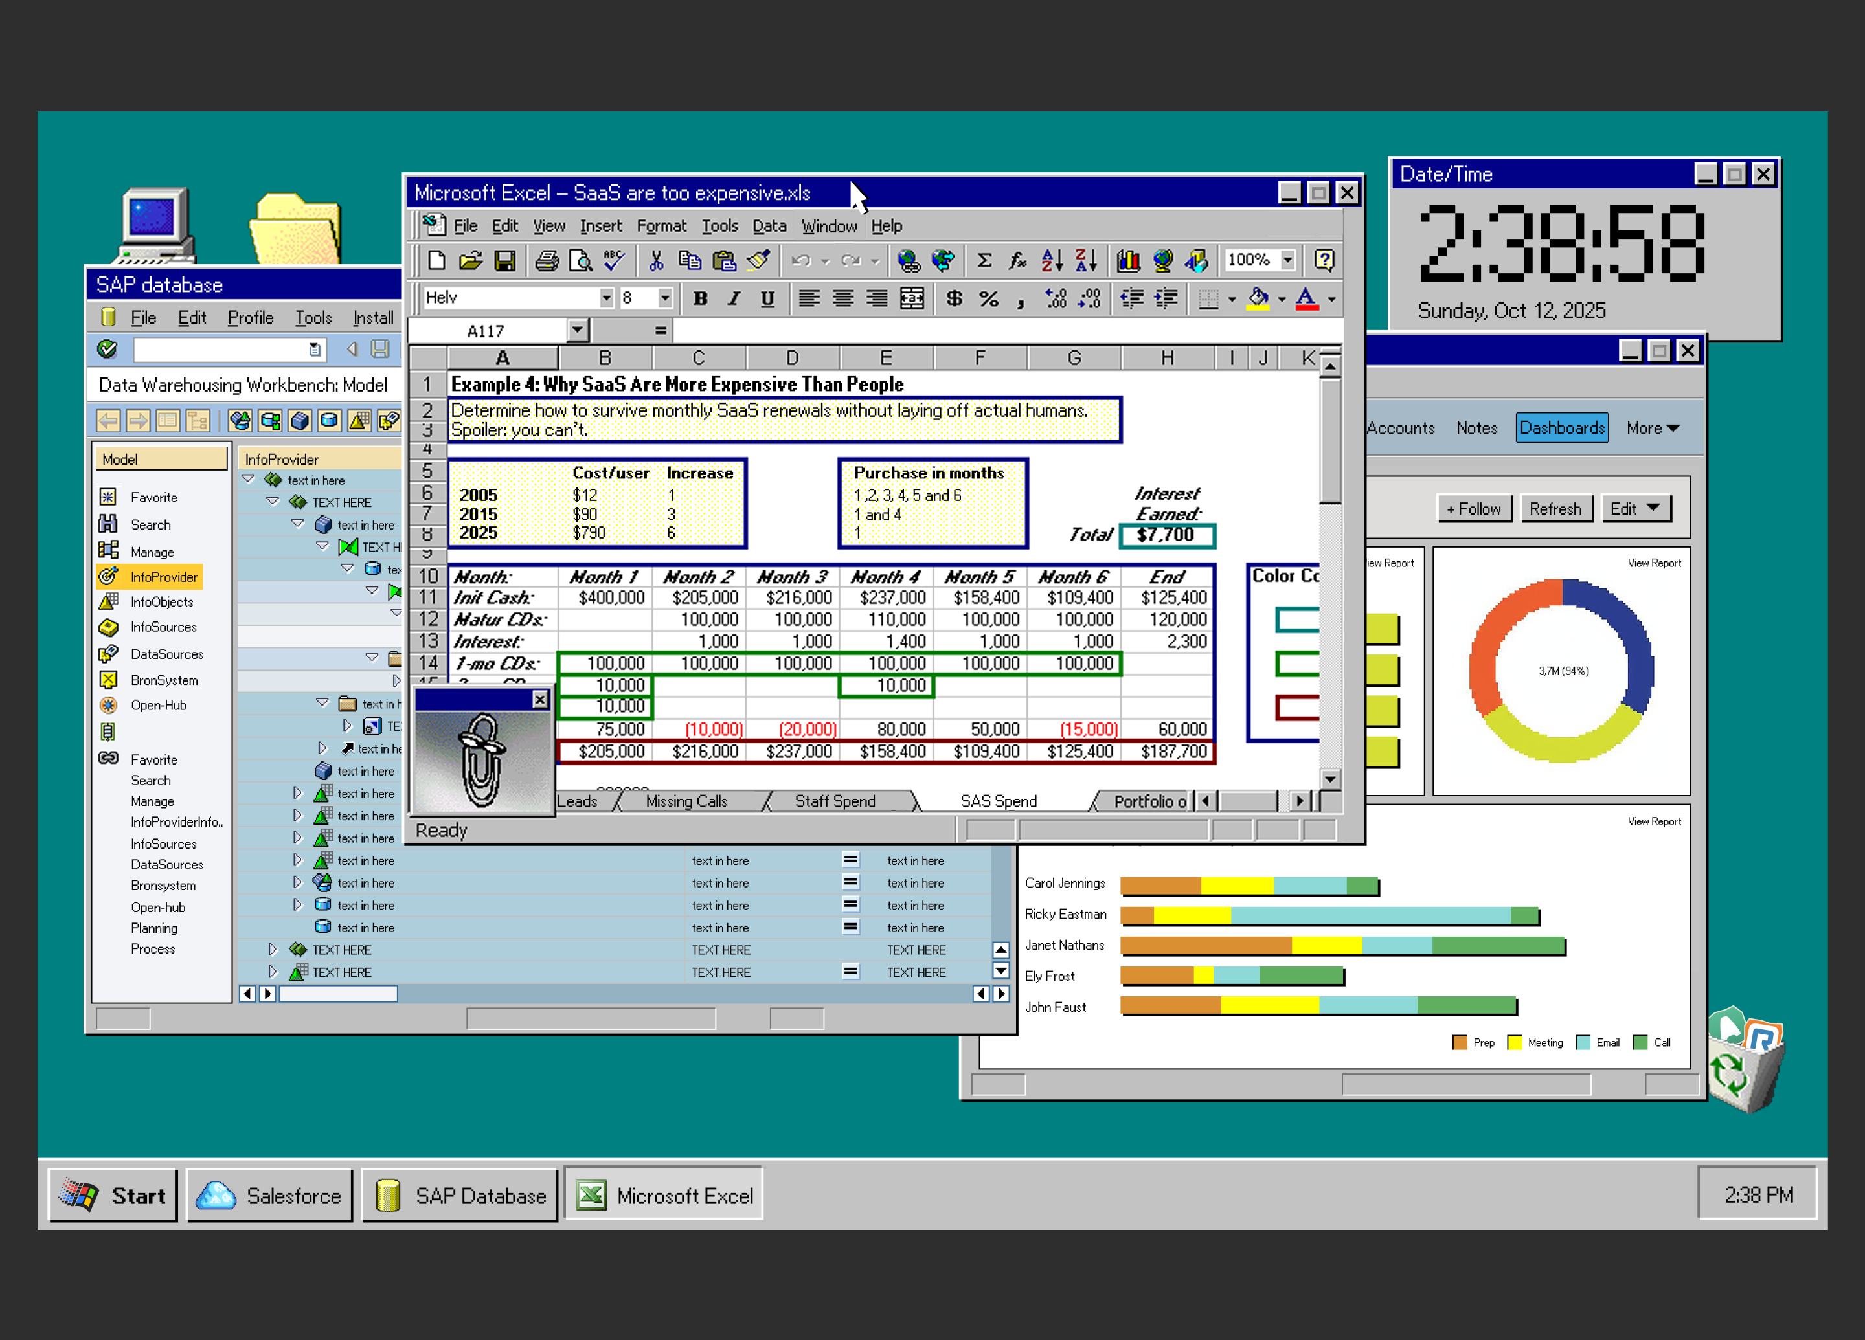This screenshot has height=1340, width=1865.
Task: Toggle Bold formatting button
Action: click(x=700, y=298)
